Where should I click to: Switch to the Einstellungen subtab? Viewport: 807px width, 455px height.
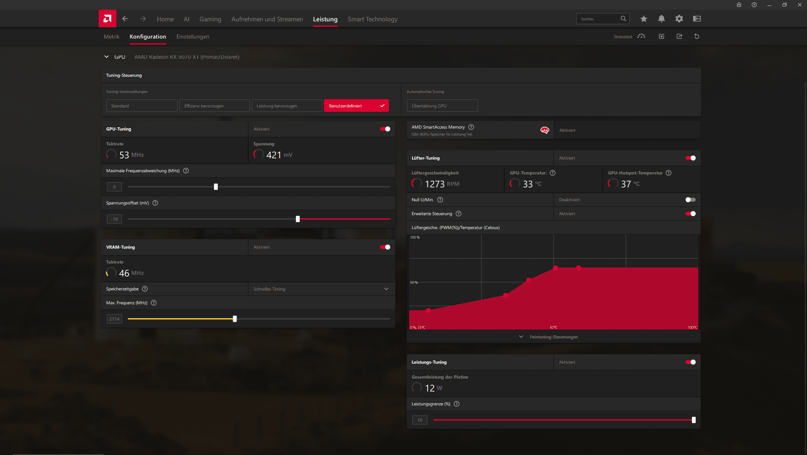click(193, 37)
